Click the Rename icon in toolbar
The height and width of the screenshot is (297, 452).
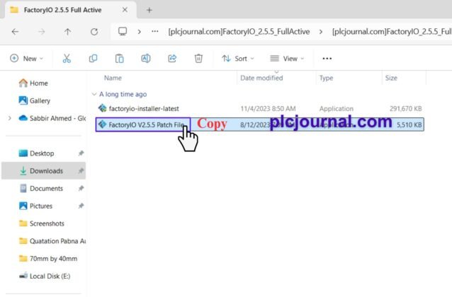coord(145,59)
